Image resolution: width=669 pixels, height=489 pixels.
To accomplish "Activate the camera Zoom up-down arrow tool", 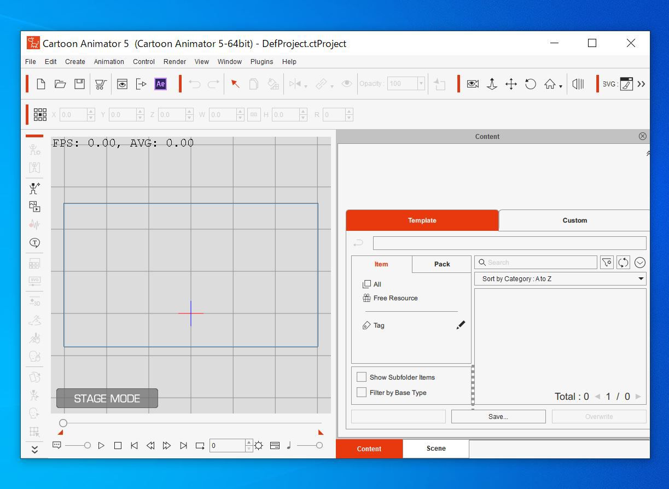I will 492,84.
